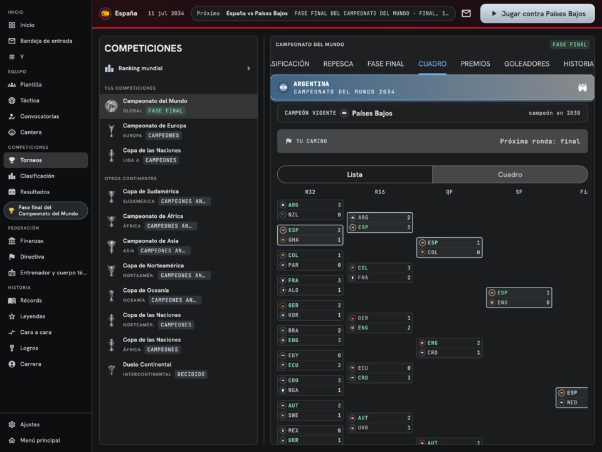Click the ESP vs GHA round-of-32 match
Screen dimensions: 602x452
(310, 235)
